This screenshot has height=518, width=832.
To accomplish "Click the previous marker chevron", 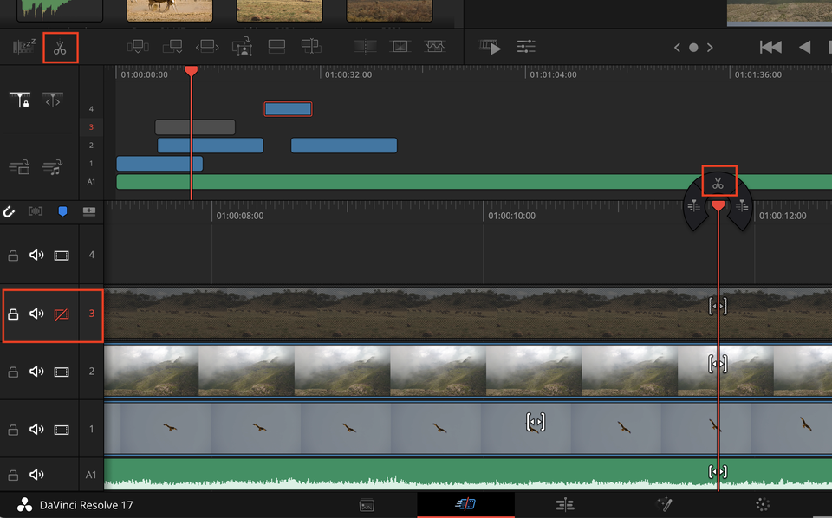I will [x=677, y=48].
